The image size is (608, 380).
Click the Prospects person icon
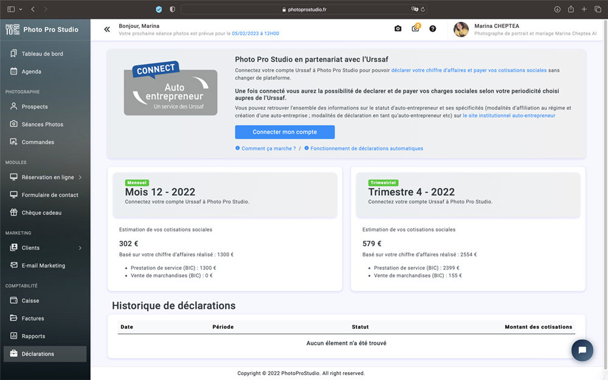click(x=13, y=106)
